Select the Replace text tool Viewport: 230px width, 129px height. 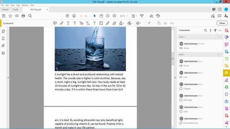click(x=81, y=23)
